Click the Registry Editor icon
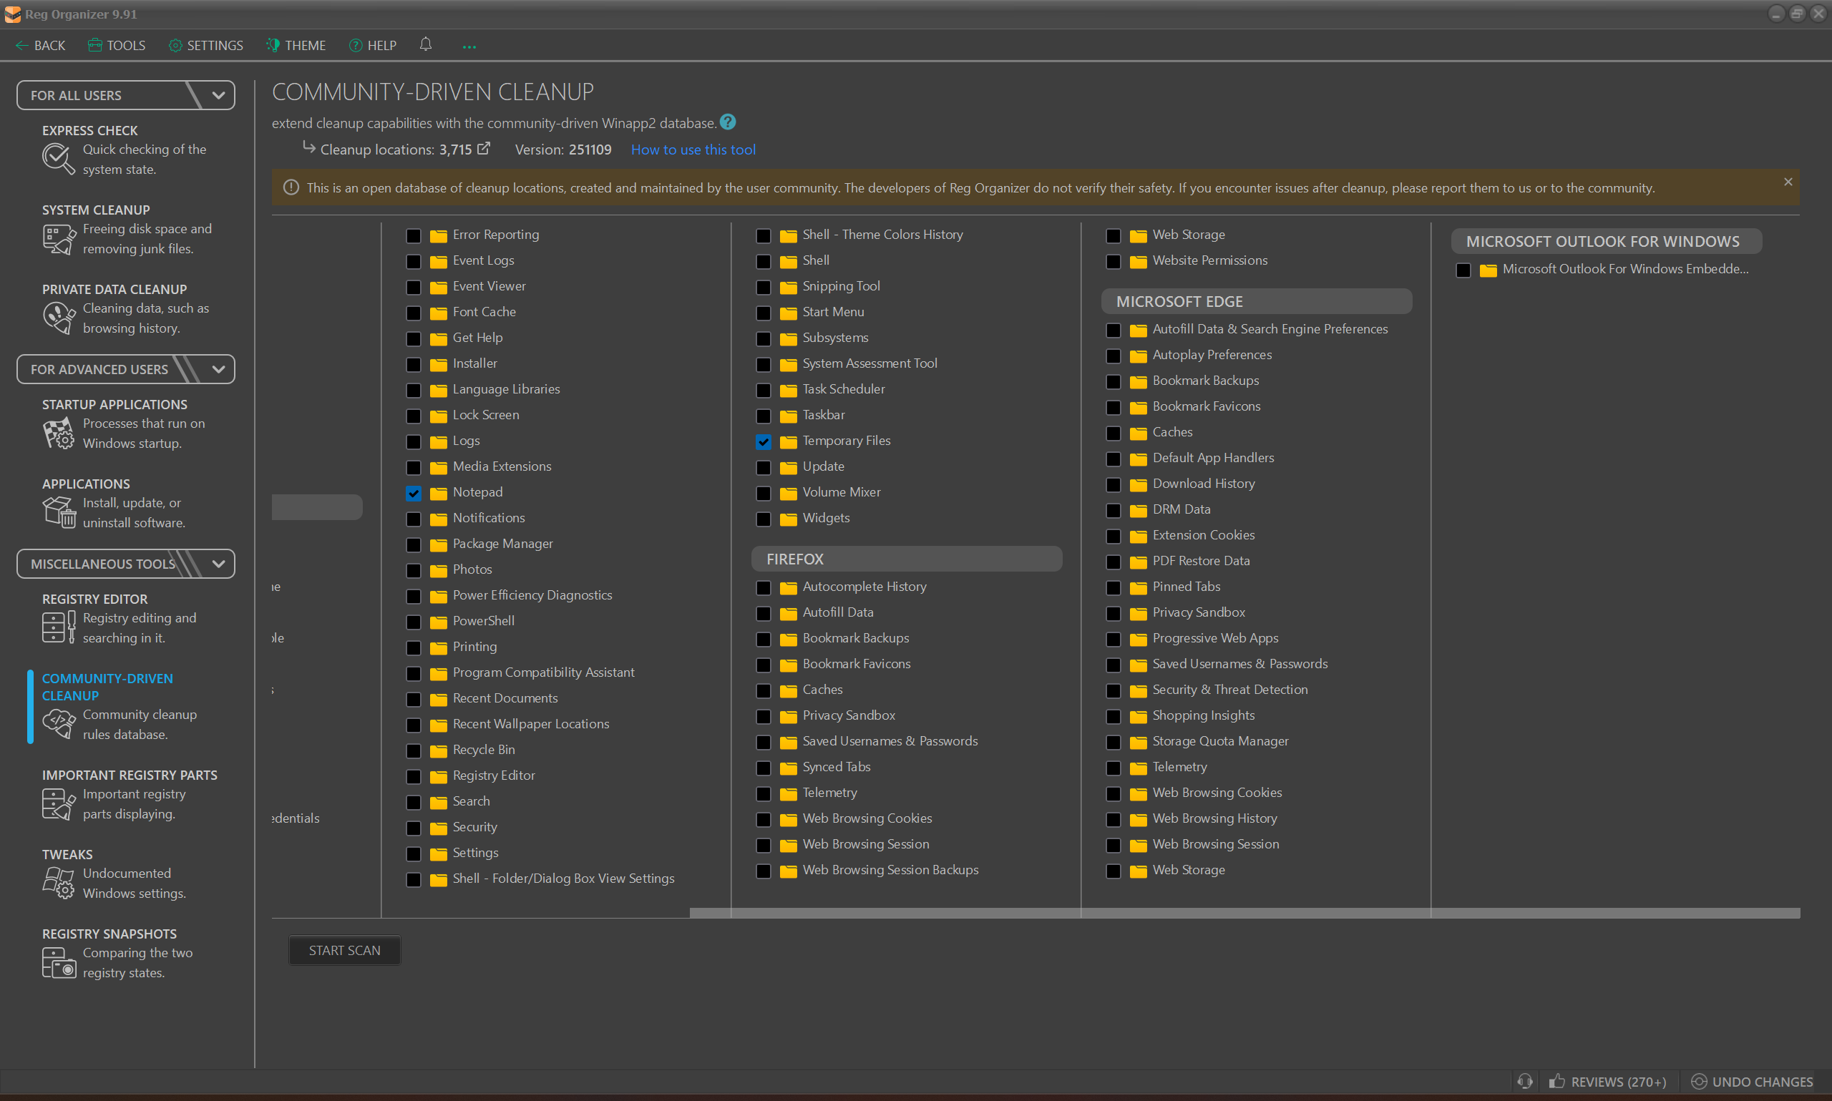Viewport: 1832px width, 1101px height. click(x=59, y=627)
